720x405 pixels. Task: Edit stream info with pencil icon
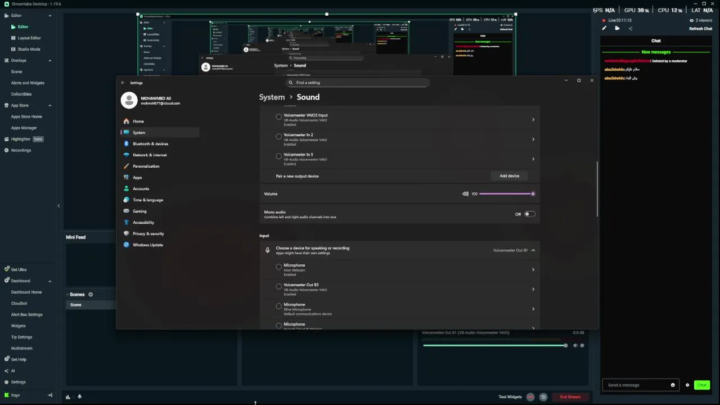[605, 28]
